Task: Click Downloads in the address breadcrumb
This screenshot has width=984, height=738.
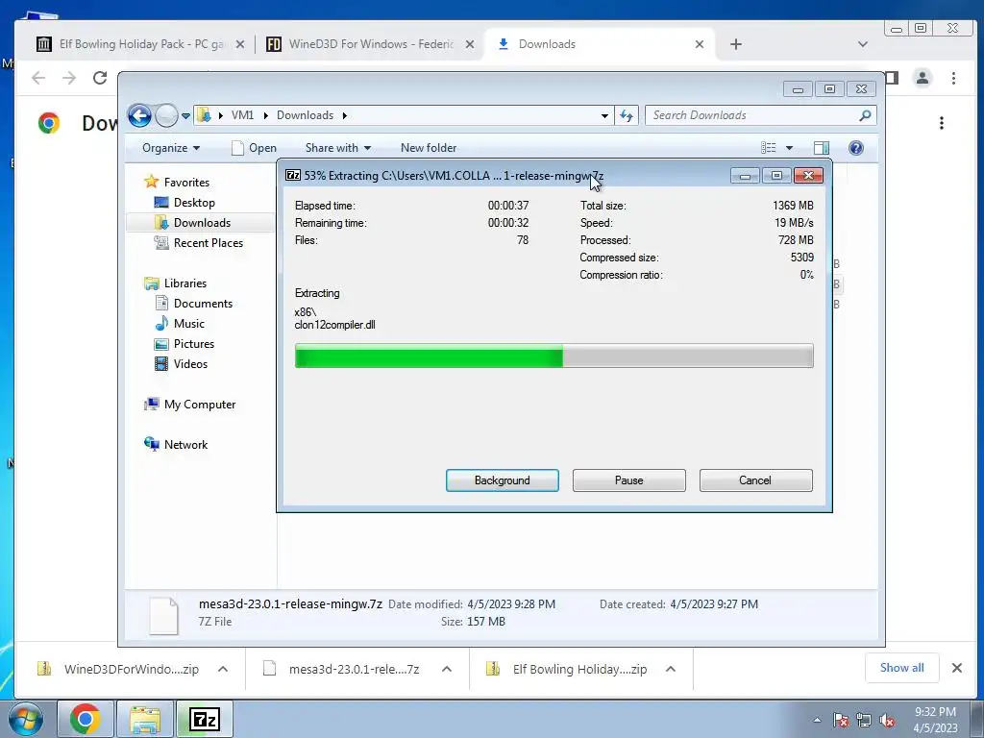Action: click(305, 115)
